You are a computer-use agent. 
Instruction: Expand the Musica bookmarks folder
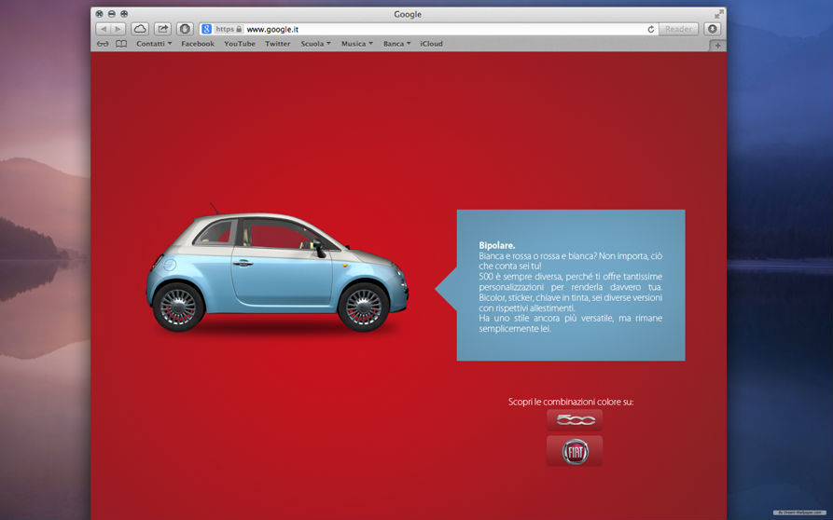point(356,44)
